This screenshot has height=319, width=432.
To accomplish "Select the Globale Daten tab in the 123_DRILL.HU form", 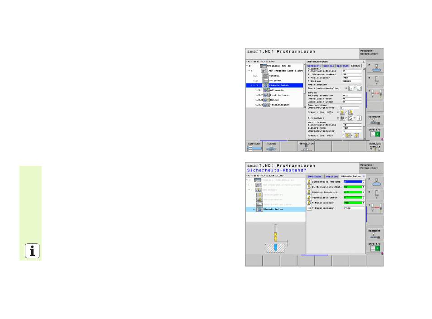I will 351,176.
